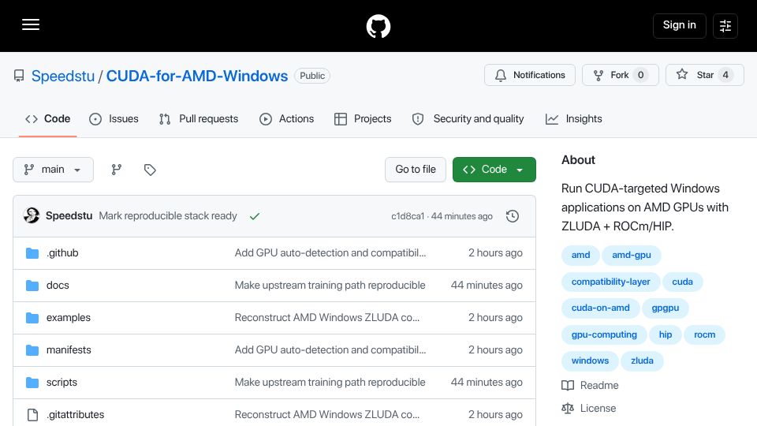Viewport: 757px width, 426px height.
Task: Click .github folder icon
Action: tap(32, 253)
